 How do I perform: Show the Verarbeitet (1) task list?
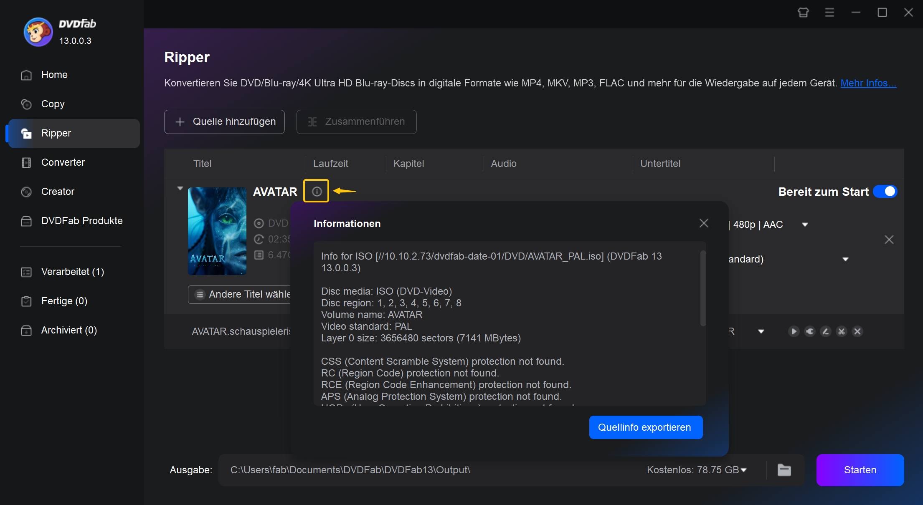click(x=74, y=272)
